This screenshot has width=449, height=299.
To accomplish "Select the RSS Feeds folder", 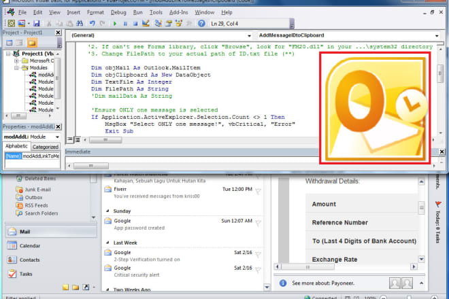I will (x=32, y=205).
